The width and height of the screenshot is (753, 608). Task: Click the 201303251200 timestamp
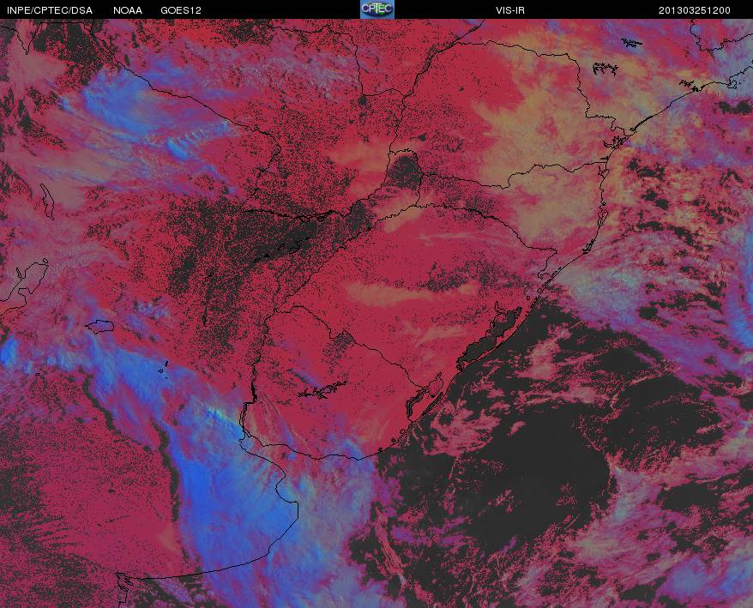tap(695, 10)
